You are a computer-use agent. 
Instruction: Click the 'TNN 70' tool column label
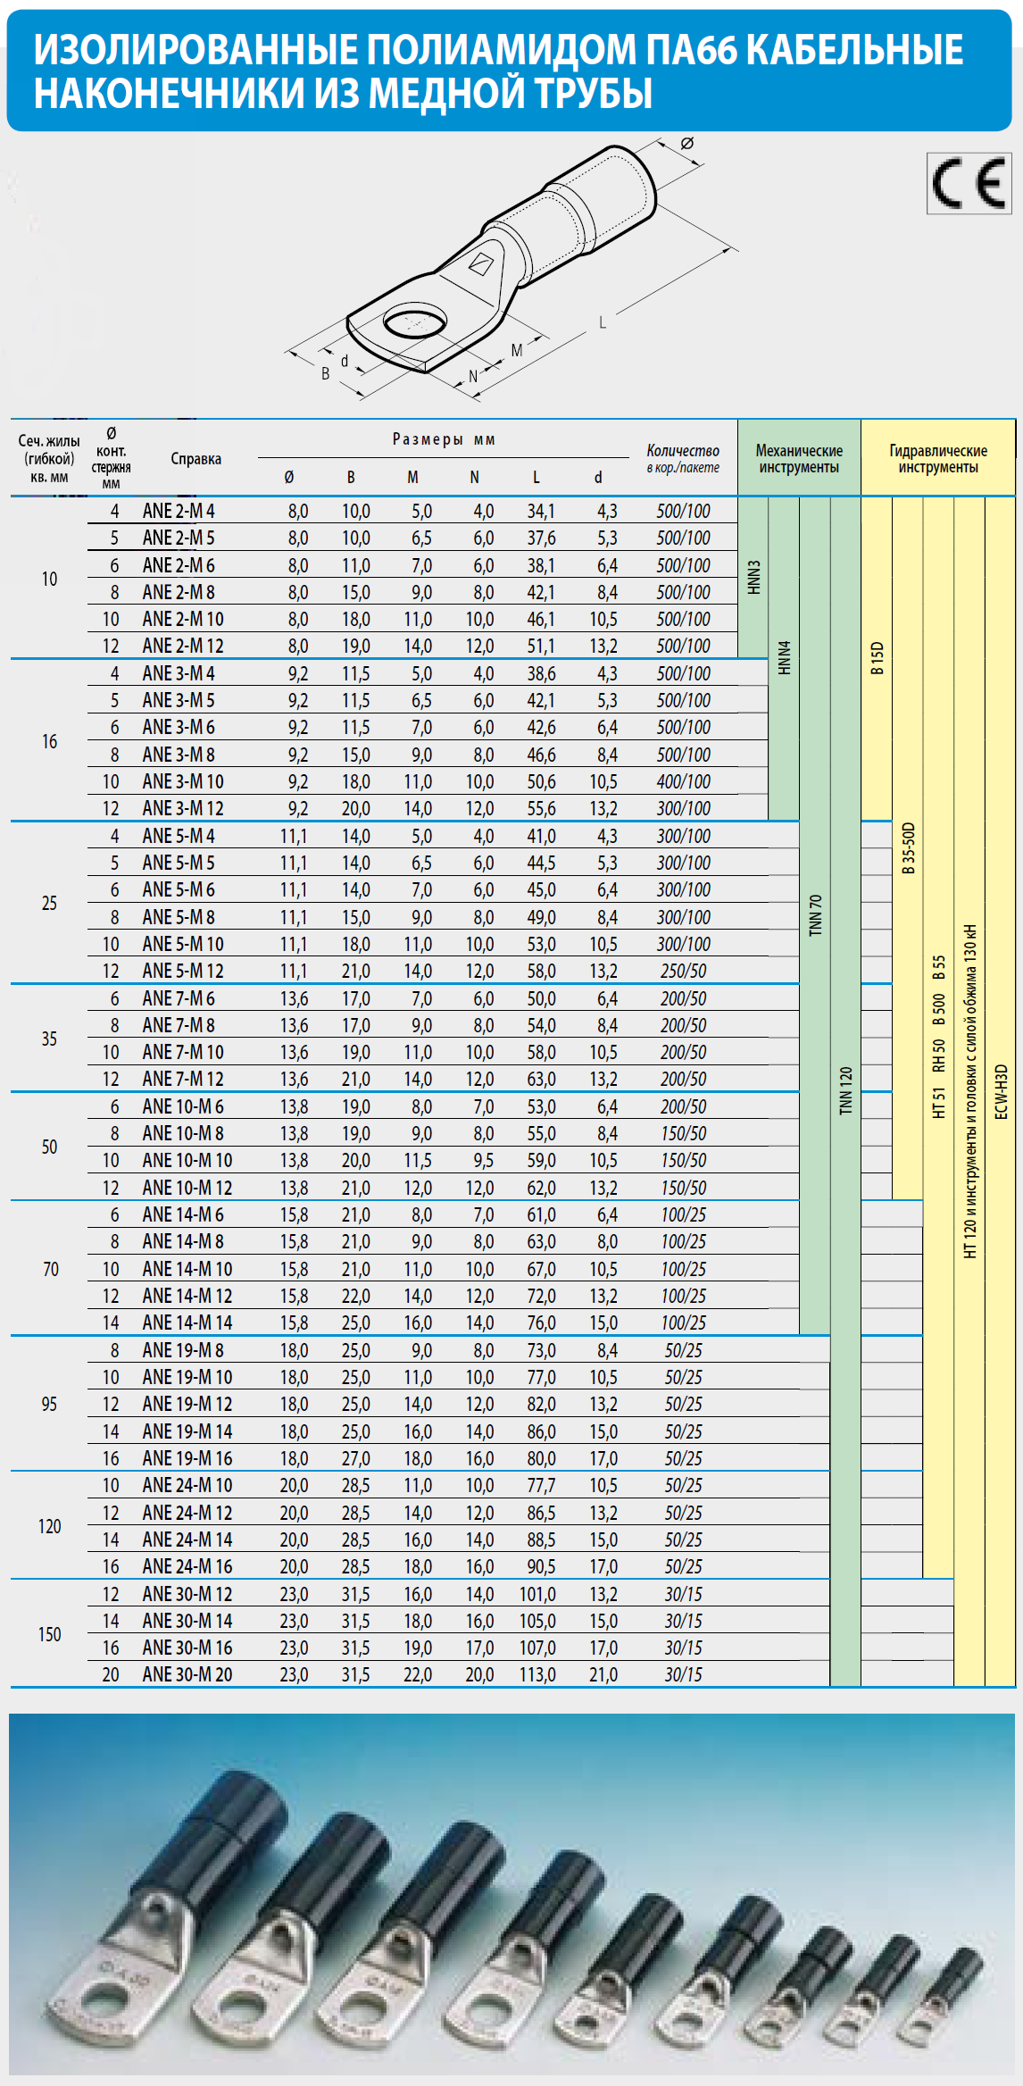click(815, 915)
